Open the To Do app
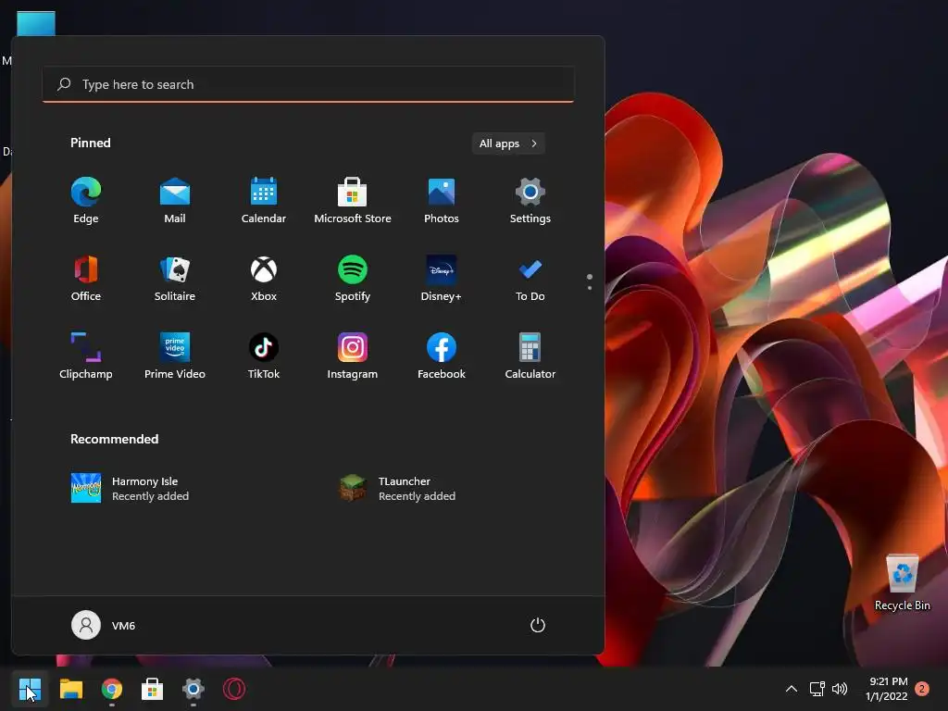Viewport: 948px width, 711px height. [530, 278]
